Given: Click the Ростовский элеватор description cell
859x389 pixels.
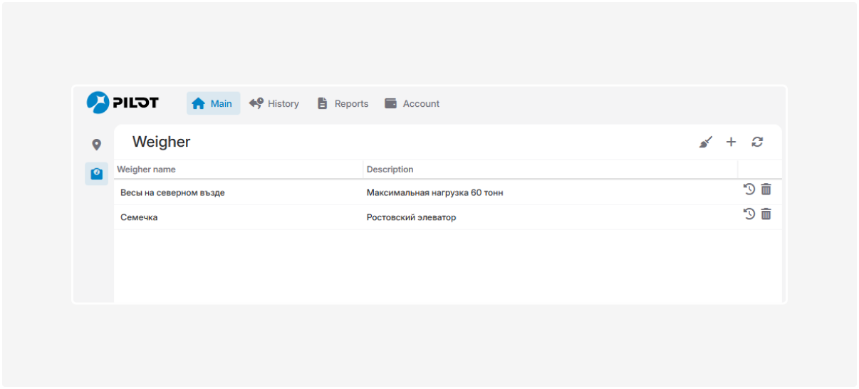Looking at the screenshot, I should tap(411, 217).
